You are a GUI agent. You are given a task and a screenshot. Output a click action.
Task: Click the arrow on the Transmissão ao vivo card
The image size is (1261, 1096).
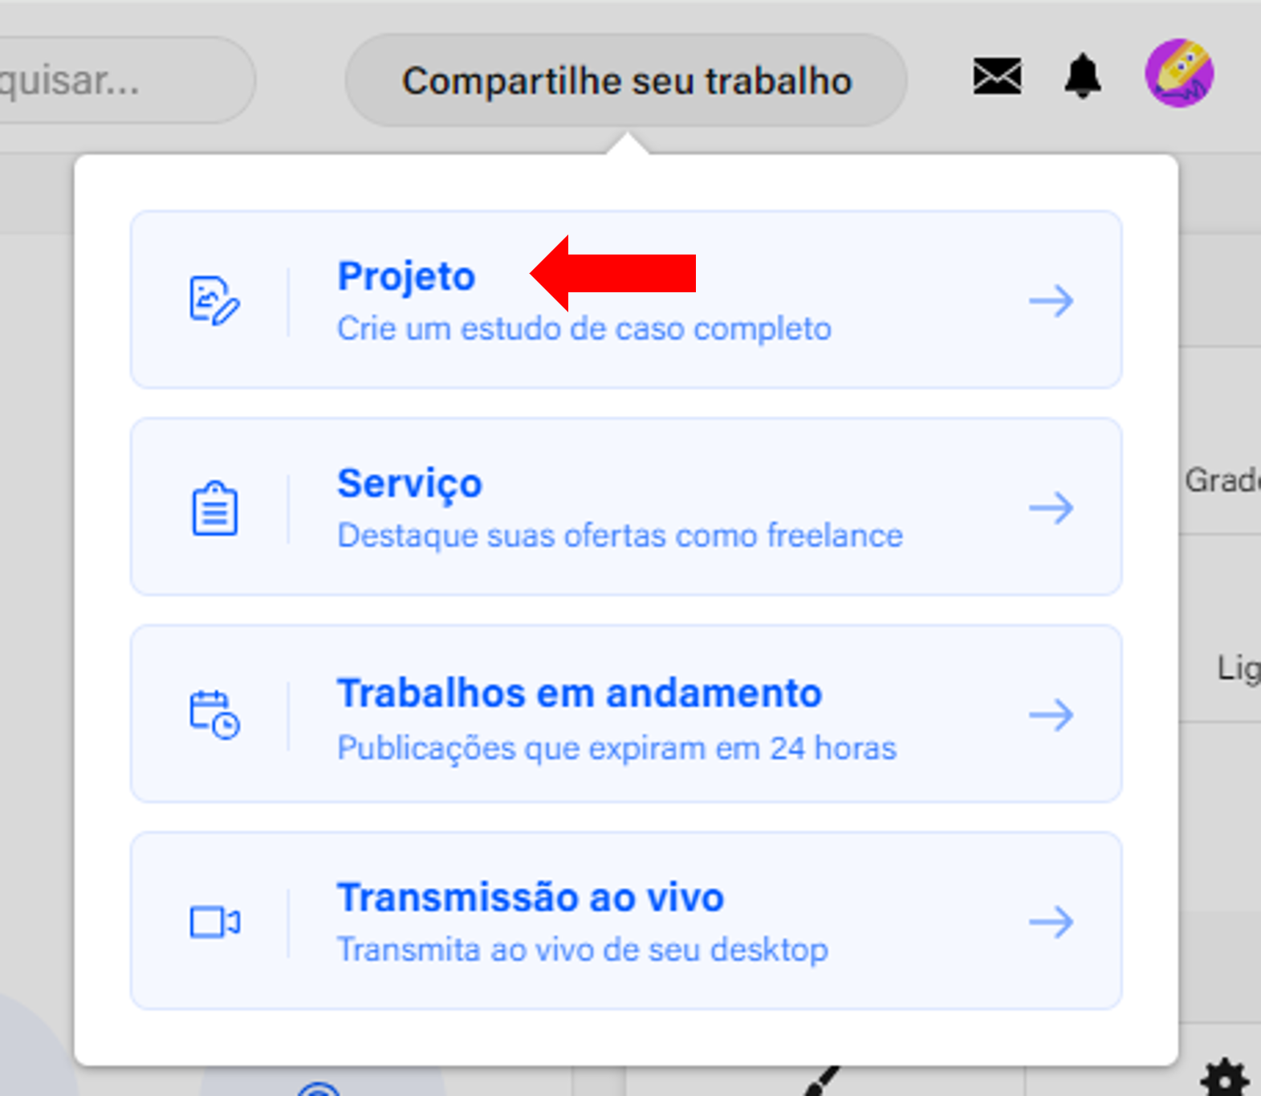pos(1051,922)
